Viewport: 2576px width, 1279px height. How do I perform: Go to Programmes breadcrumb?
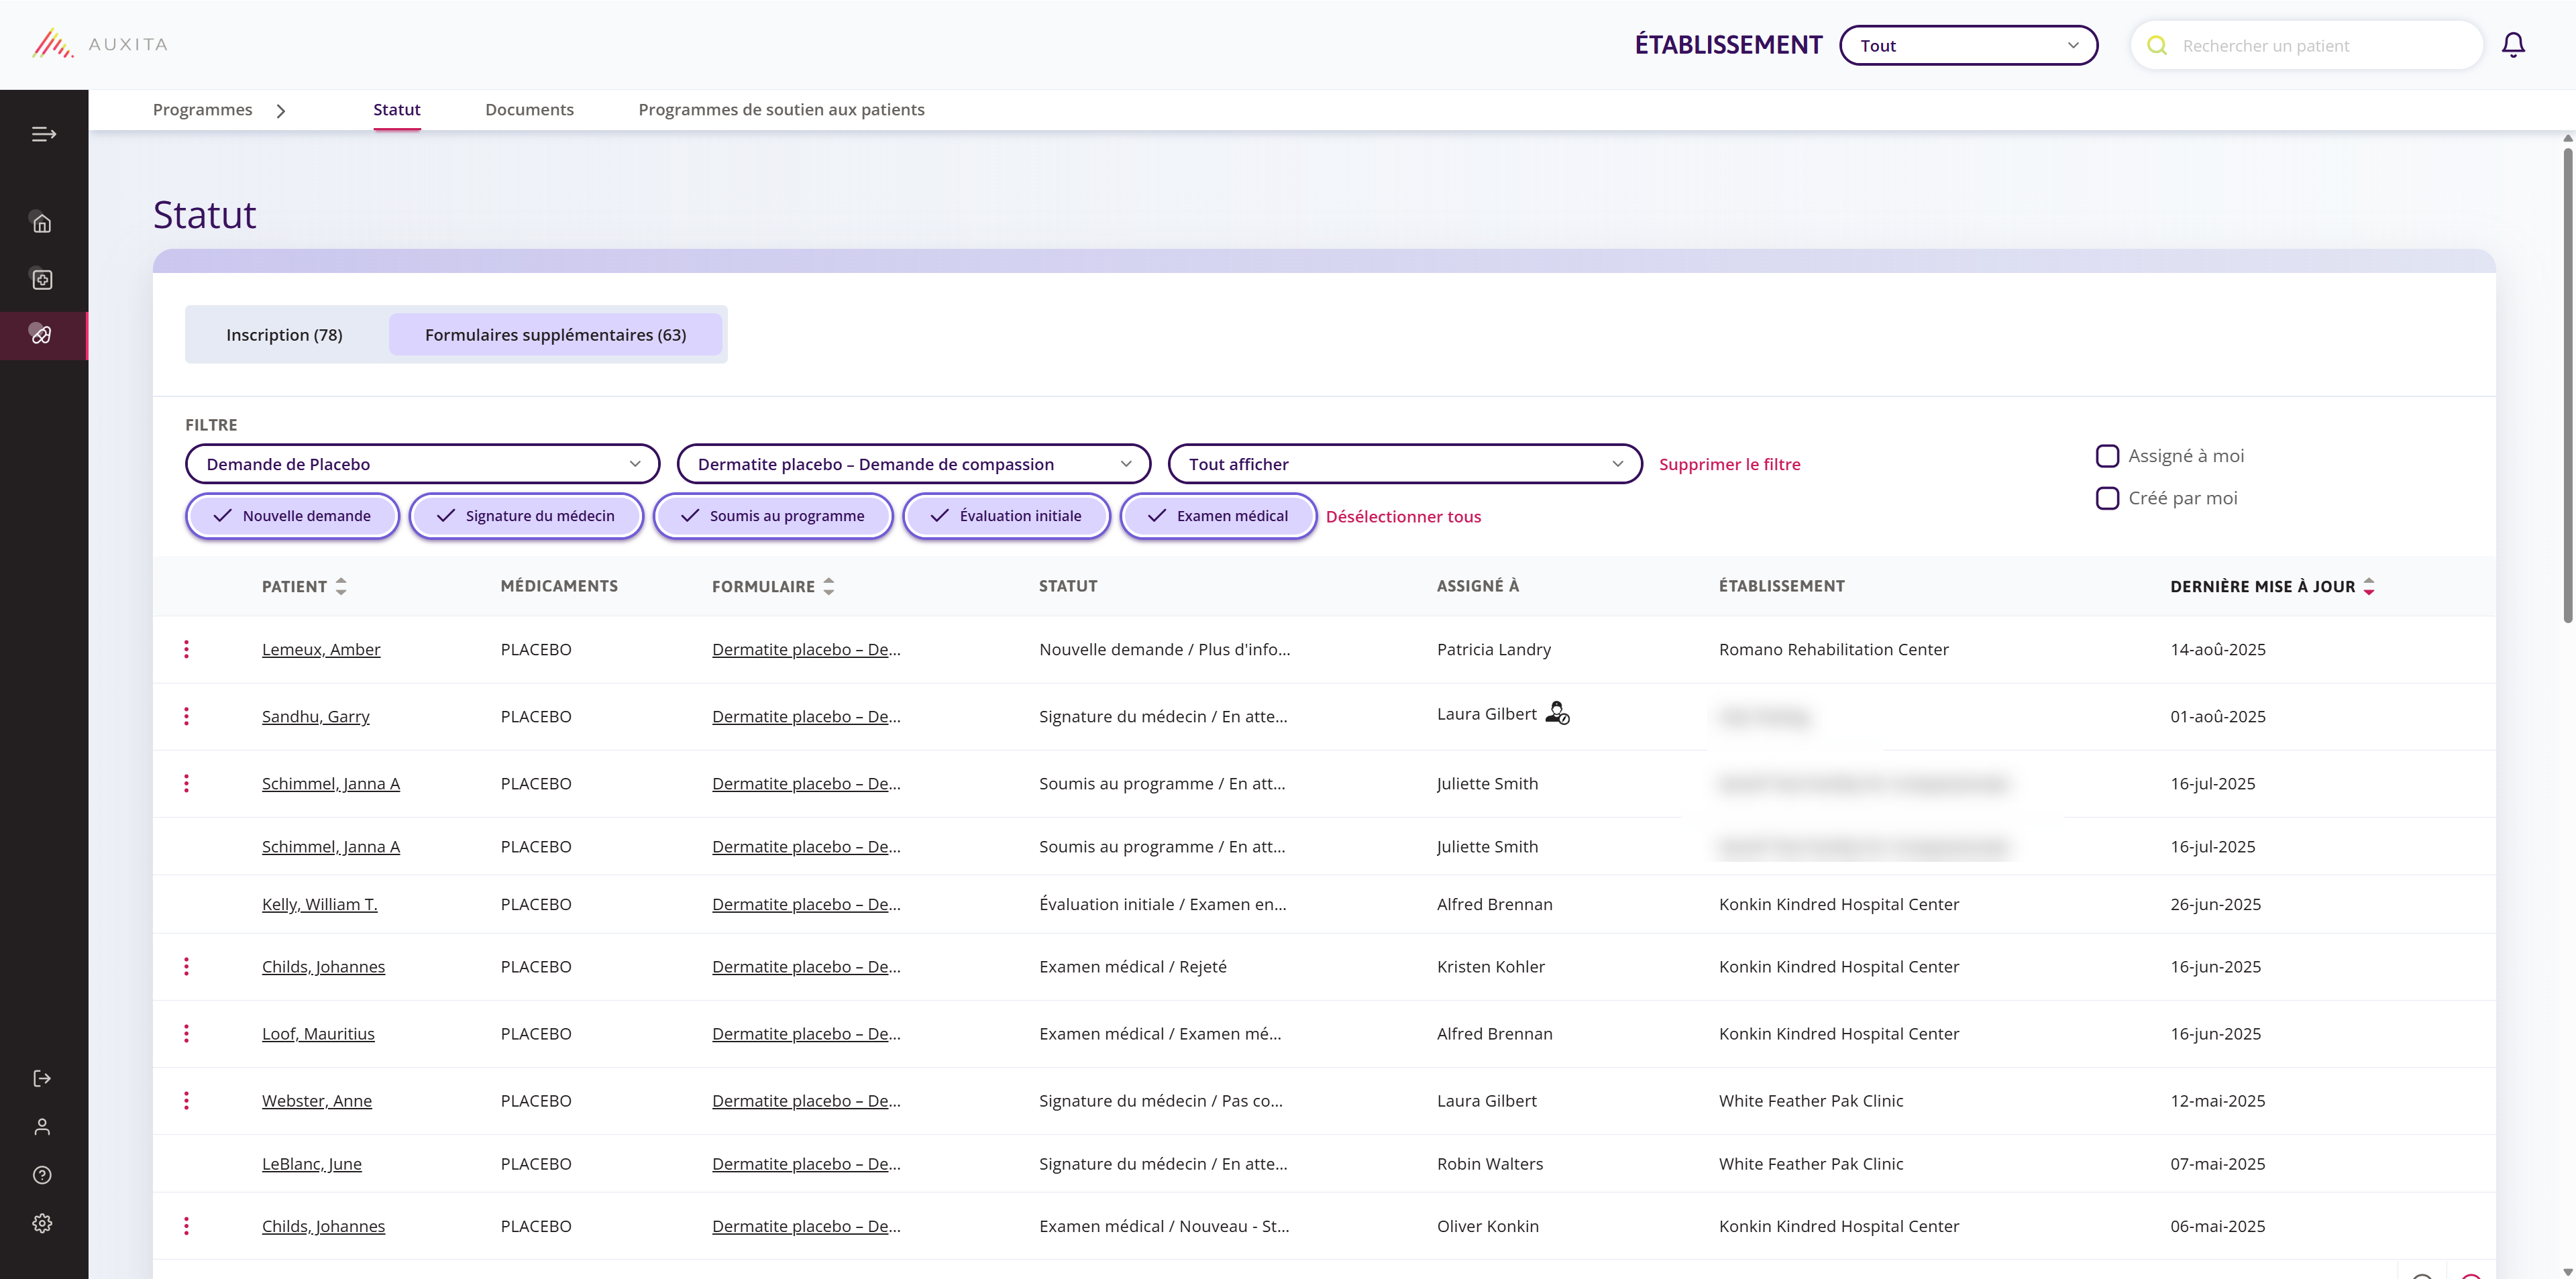(x=202, y=110)
